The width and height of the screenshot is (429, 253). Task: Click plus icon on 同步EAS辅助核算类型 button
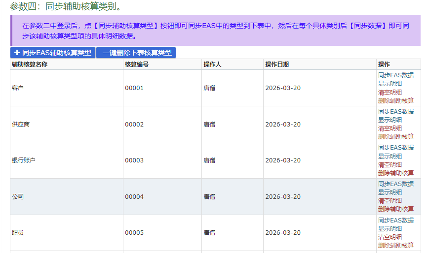click(x=17, y=53)
